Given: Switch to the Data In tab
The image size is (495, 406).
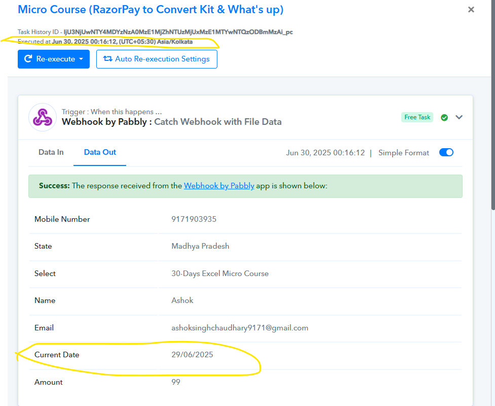Looking at the screenshot, I should click(x=51, y=152).
